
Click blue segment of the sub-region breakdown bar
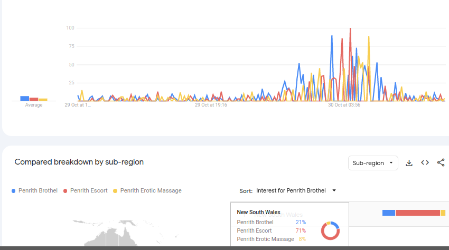click(389, 213)
